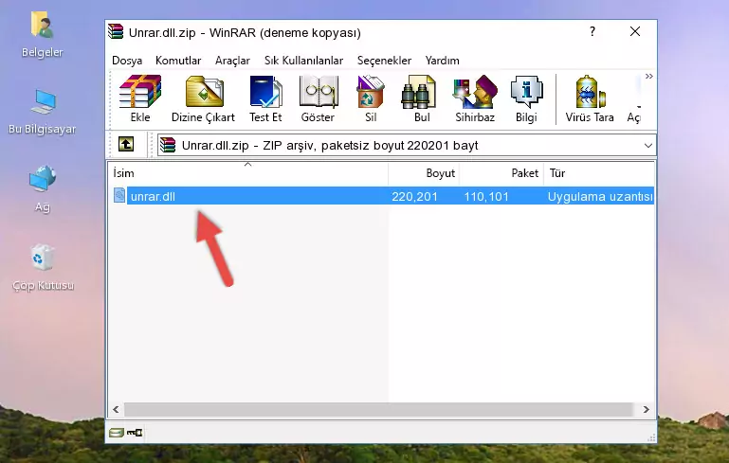Open the Araçlar menu
This screenshot has height=463, width=729.
232,61
